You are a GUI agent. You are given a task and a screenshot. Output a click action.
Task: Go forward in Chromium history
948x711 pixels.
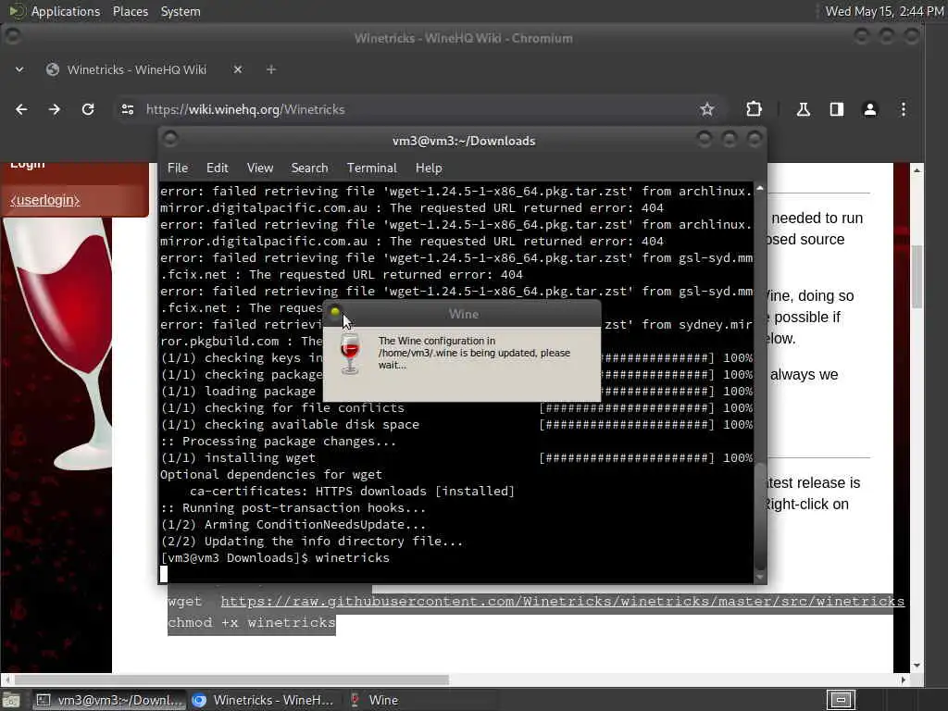tap(55, 109)
